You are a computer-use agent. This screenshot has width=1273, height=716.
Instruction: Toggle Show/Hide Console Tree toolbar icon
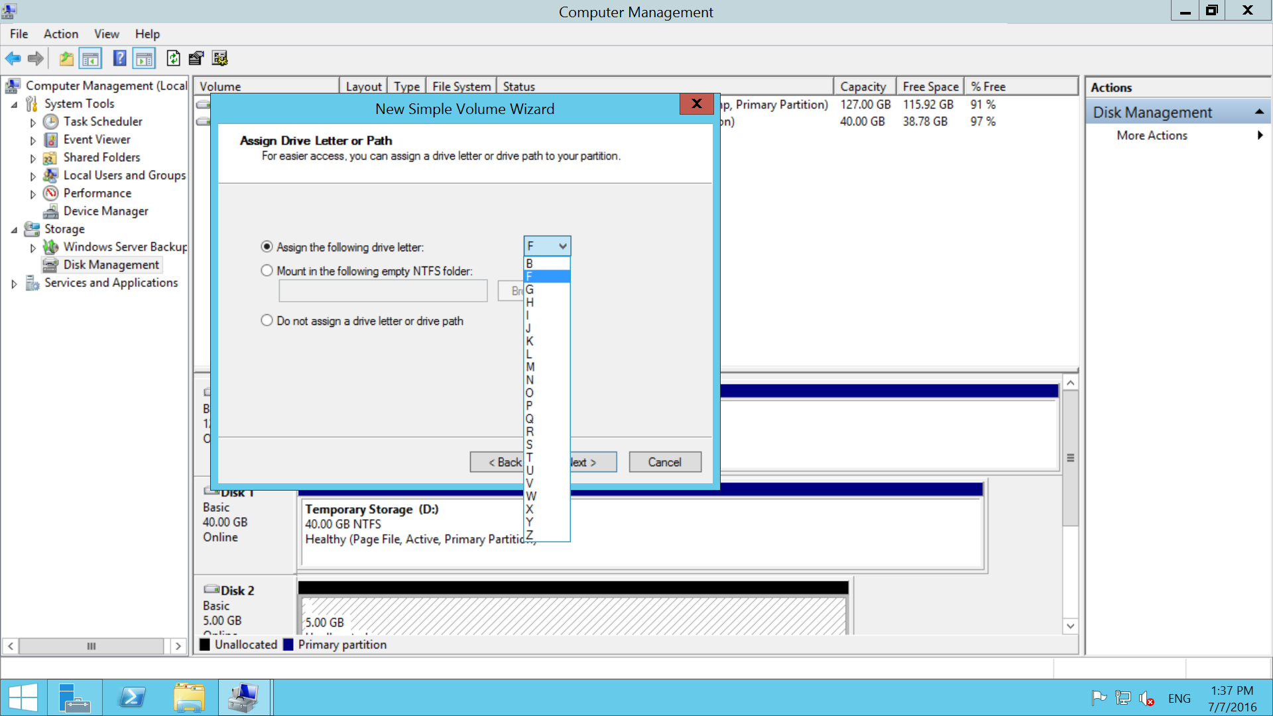point(90,58)
